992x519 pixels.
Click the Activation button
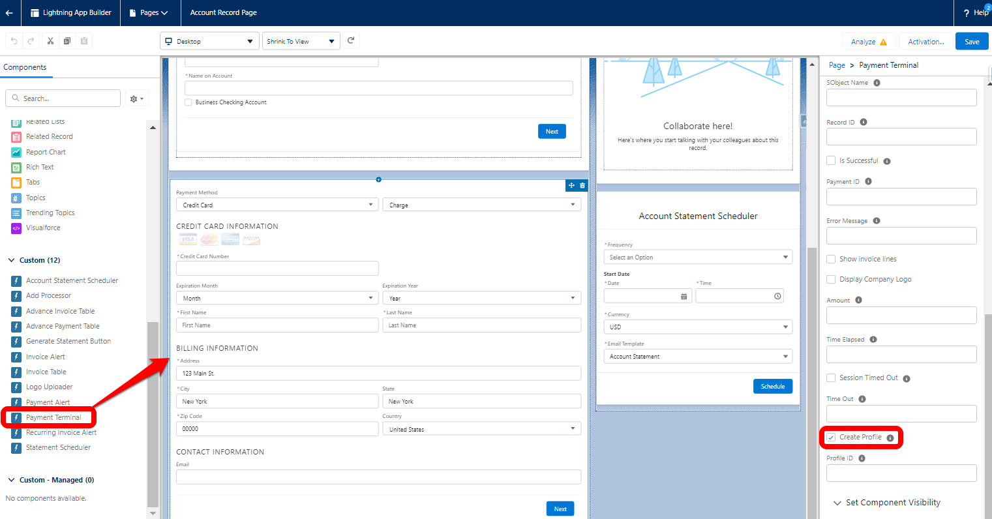click(x=925, y=41)
